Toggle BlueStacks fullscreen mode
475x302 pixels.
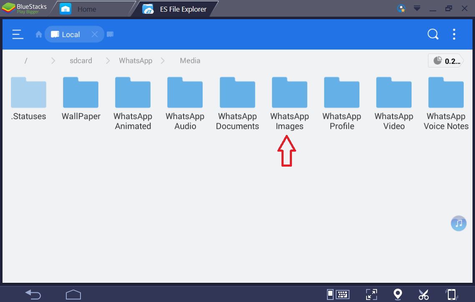coord(372,295)
